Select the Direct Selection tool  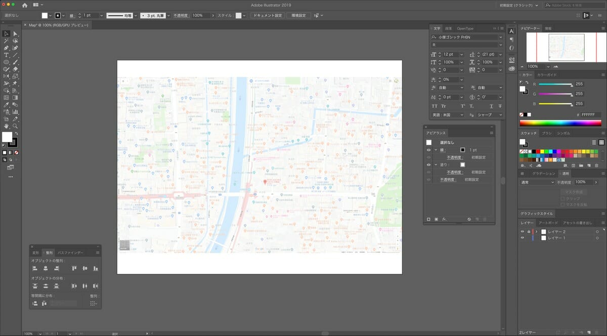[x=15, y=33]
